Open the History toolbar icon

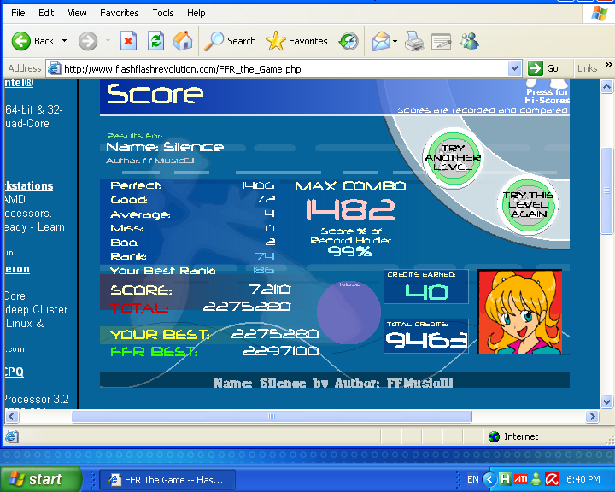348,41
